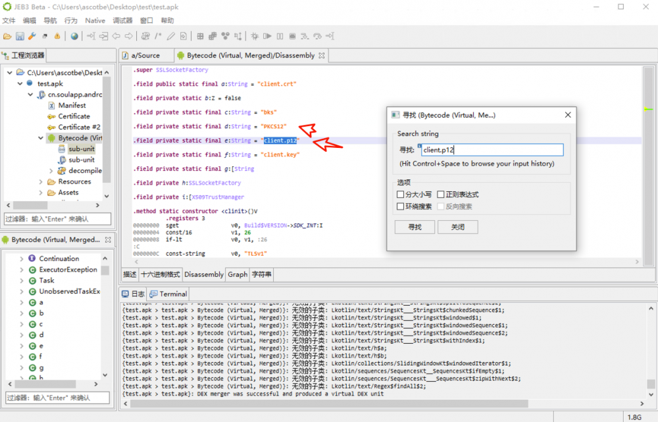
Task: Click the open folder toolbar icon
Action: [7, 36]
